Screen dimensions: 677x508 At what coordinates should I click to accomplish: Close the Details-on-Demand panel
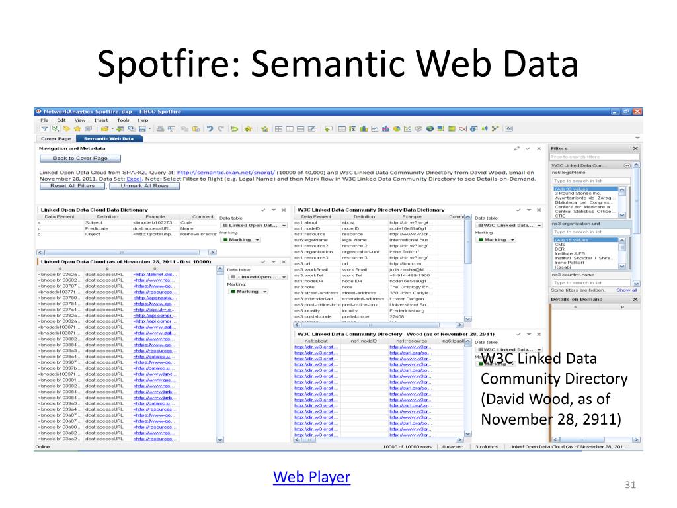tap(635, 300)
